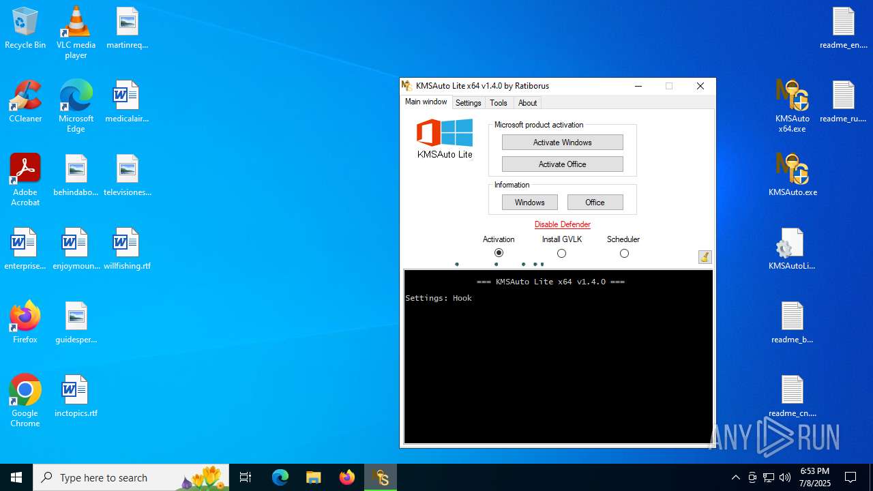Open Microsoft Edge desktop shortcut

coord(76,106)
